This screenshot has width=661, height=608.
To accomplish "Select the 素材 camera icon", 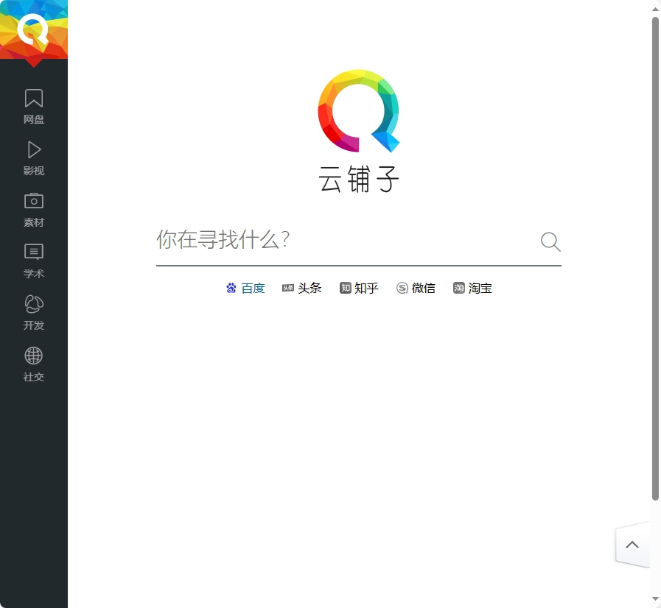I will click(x=34, y=209).
